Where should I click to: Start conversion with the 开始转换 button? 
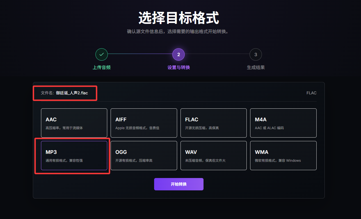(x=179, y=184)
